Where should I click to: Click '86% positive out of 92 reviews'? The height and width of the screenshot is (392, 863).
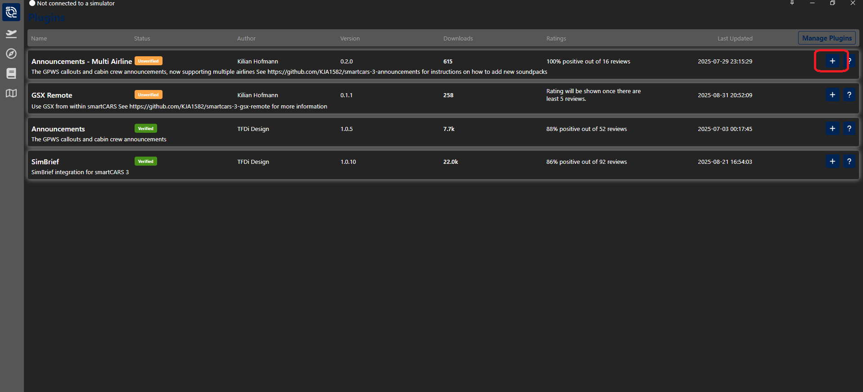586,162
